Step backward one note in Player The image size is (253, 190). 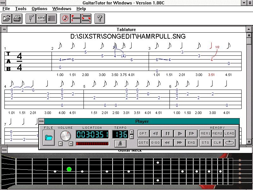[x=156, y=134]
